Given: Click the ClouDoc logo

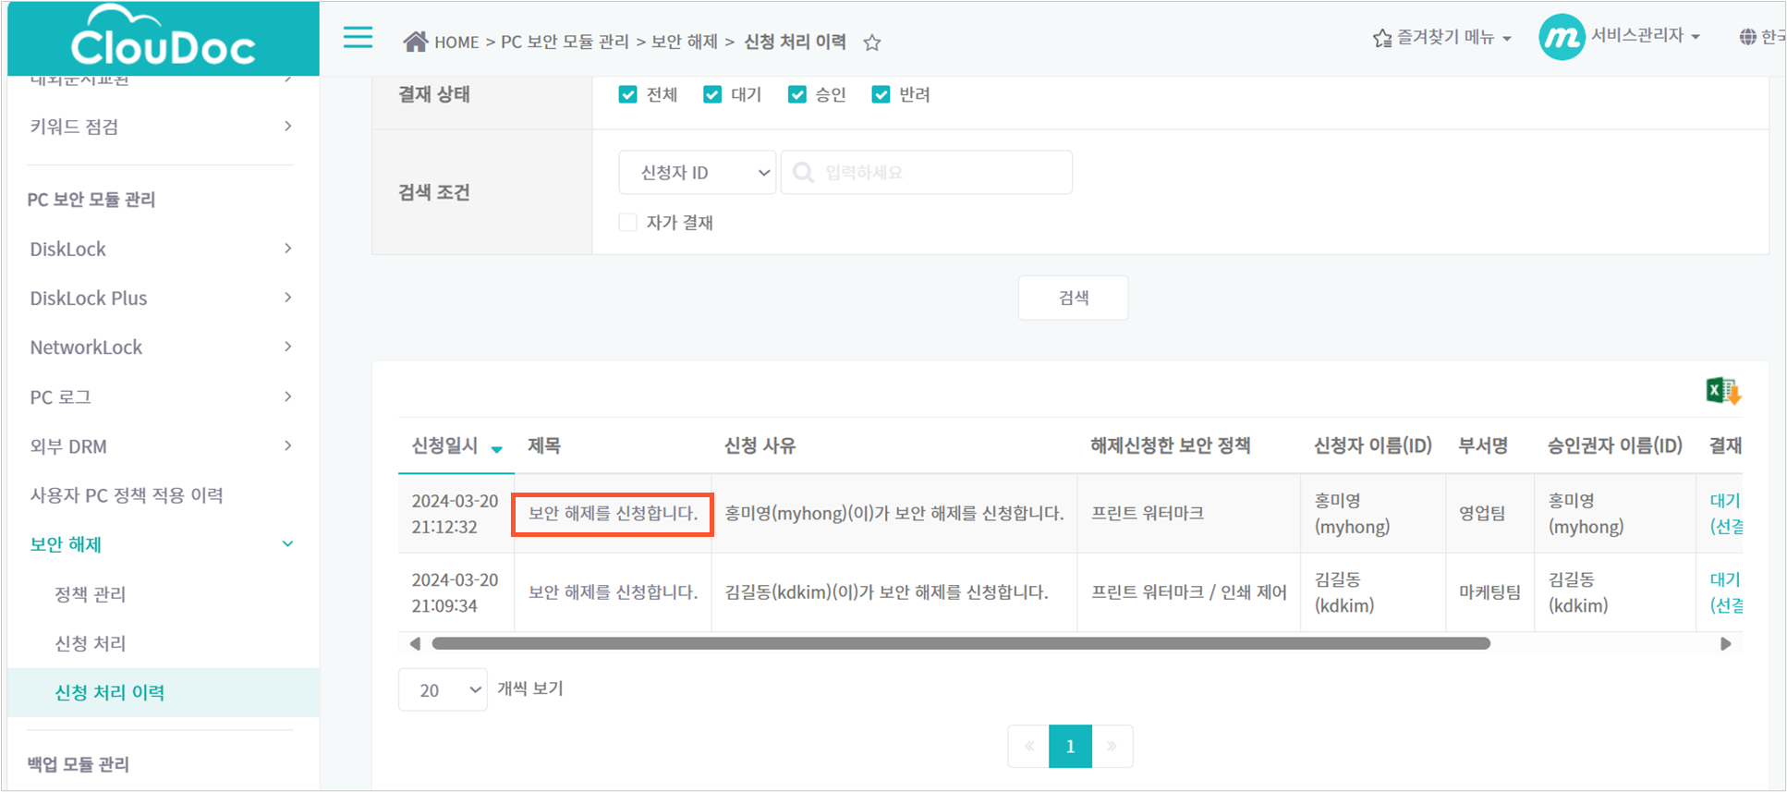Looking at the screenshot, I should point(164,38).
